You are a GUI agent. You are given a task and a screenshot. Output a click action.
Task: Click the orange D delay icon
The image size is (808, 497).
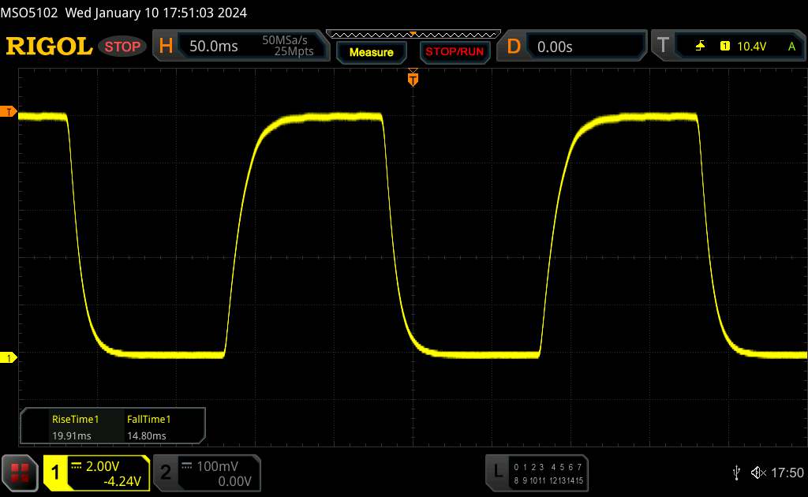point(514,47)
